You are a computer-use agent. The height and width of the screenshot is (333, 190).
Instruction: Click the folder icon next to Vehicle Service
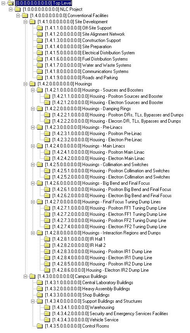[47, 320]
